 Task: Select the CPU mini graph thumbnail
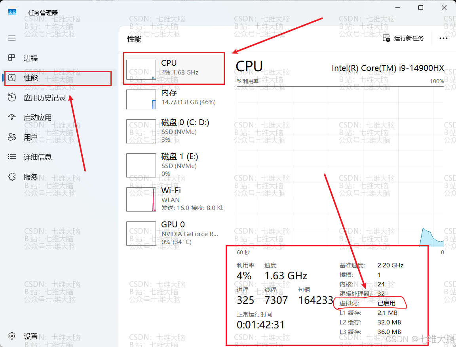tap(141, 70)
